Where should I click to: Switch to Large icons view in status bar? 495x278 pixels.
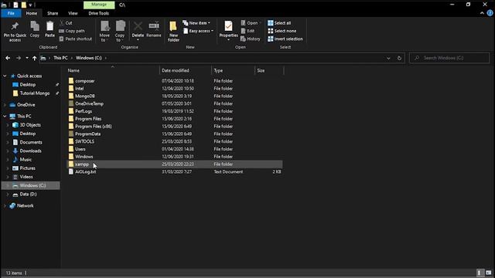tap(489, 273)
